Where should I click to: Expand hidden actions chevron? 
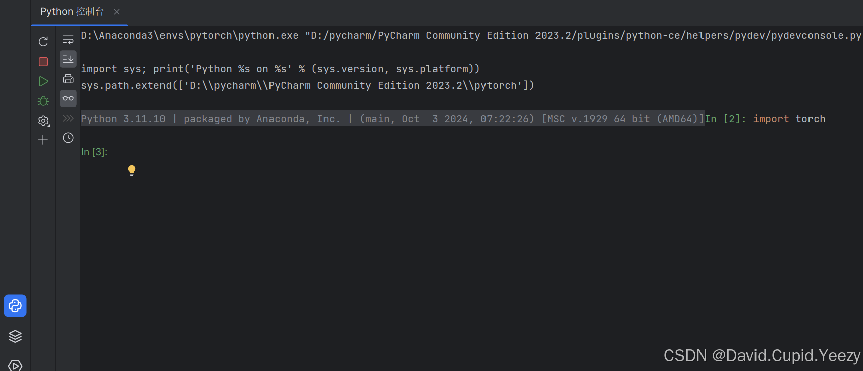point(68,118)
